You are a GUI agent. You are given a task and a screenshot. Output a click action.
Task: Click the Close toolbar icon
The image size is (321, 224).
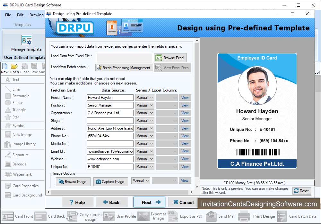(25, 66)
